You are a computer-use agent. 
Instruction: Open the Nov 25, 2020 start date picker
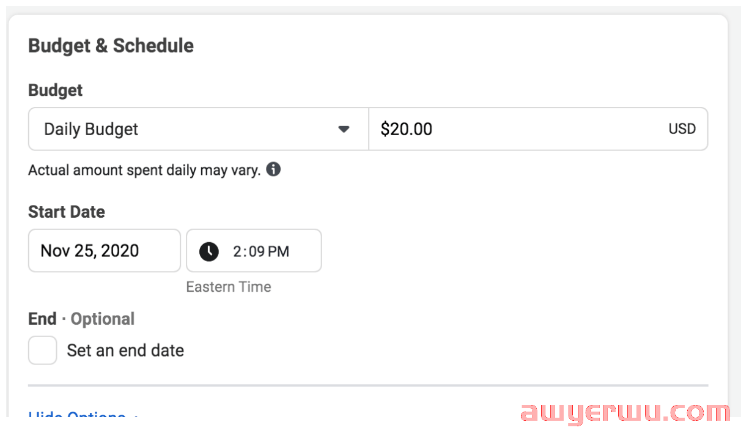[x=105, y=251]
